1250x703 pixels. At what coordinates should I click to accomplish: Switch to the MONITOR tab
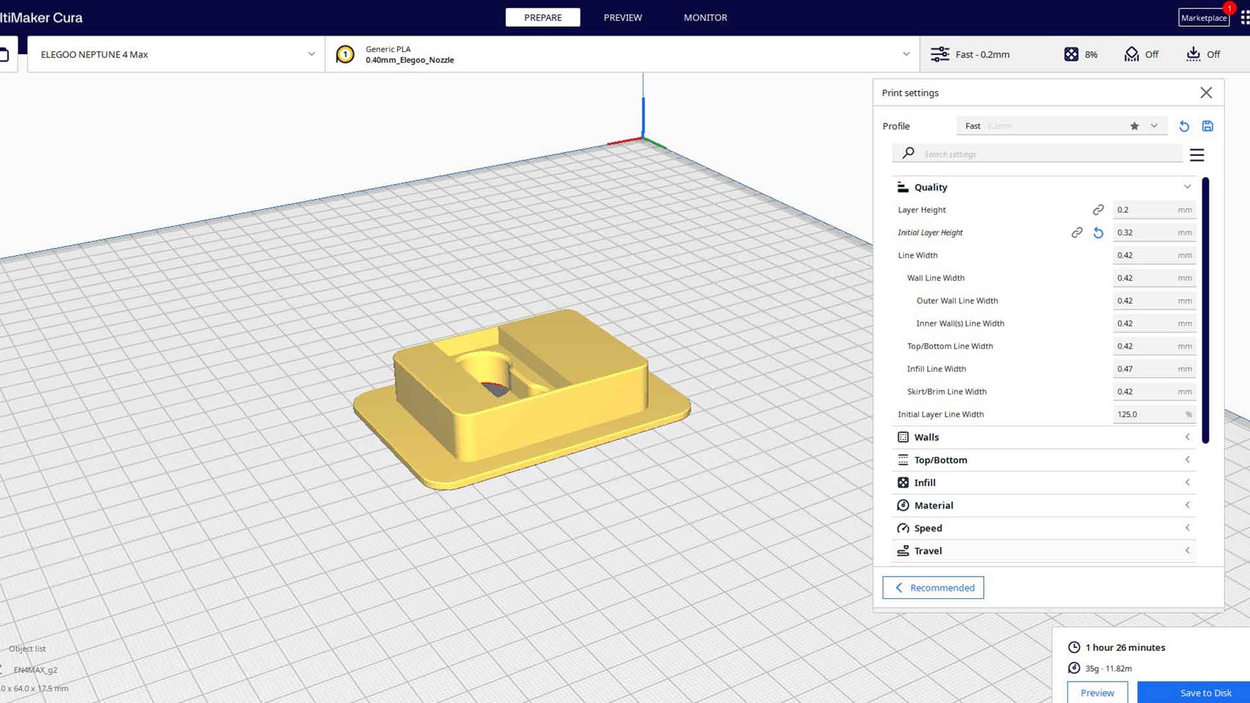click(x=705, y=18)
